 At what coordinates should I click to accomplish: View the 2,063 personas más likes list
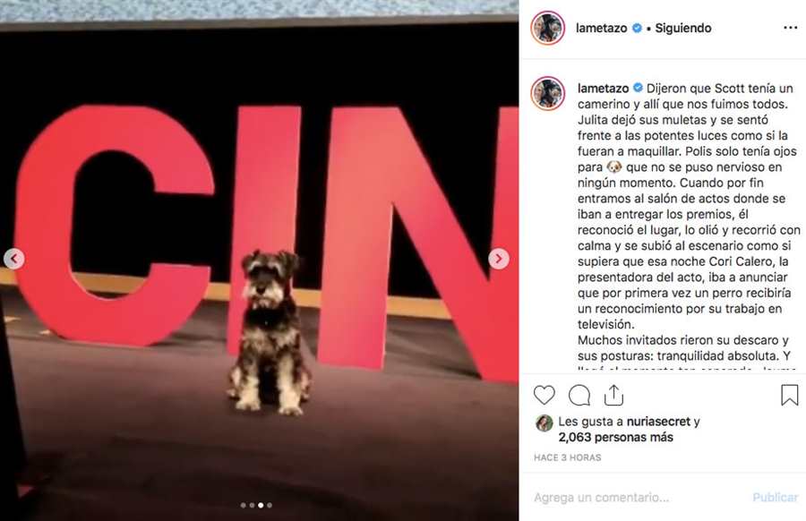pos(616,437)
